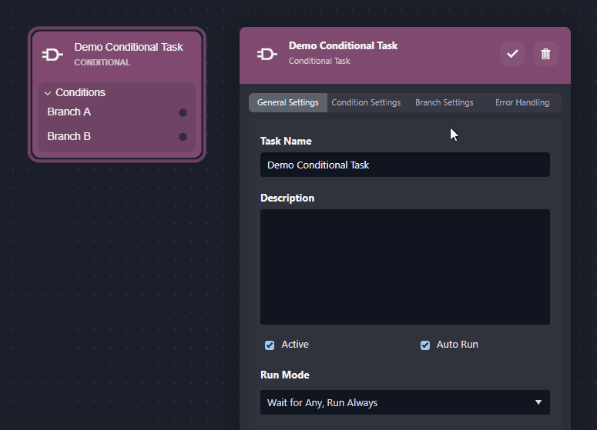Disable the Auto Run checkbox
The image size is (597, 430).
[425, 345]
